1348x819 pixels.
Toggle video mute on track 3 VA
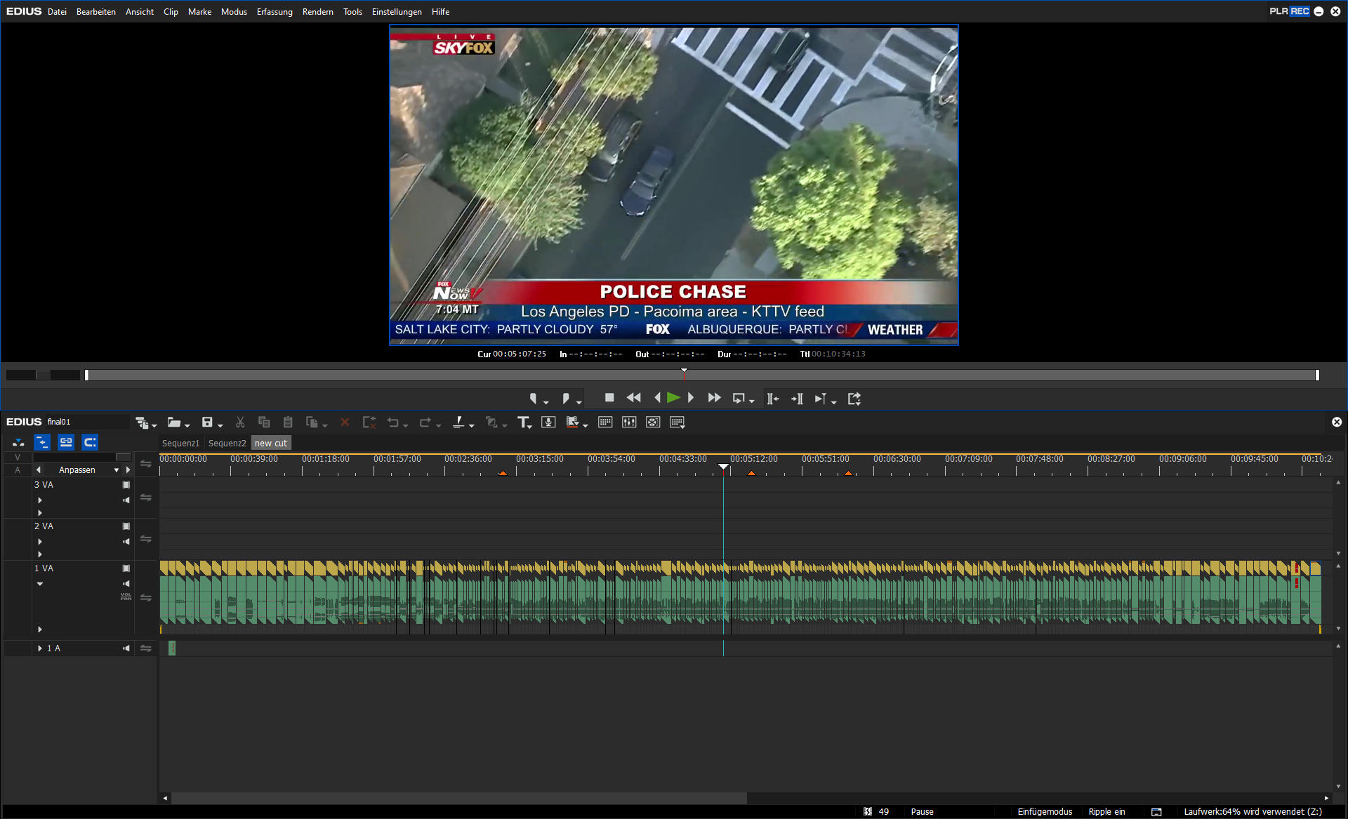(x=126, y=485)
